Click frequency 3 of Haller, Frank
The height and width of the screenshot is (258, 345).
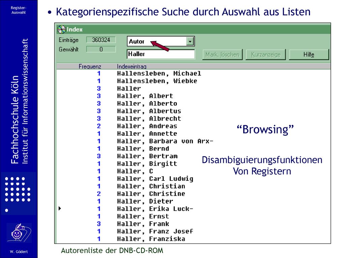pos(99,224)
